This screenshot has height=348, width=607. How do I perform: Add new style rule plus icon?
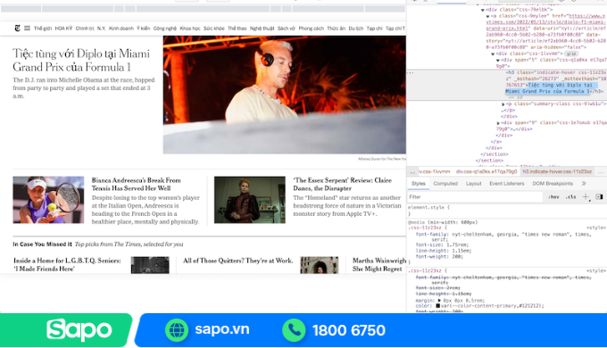click(x=586, y=197)
